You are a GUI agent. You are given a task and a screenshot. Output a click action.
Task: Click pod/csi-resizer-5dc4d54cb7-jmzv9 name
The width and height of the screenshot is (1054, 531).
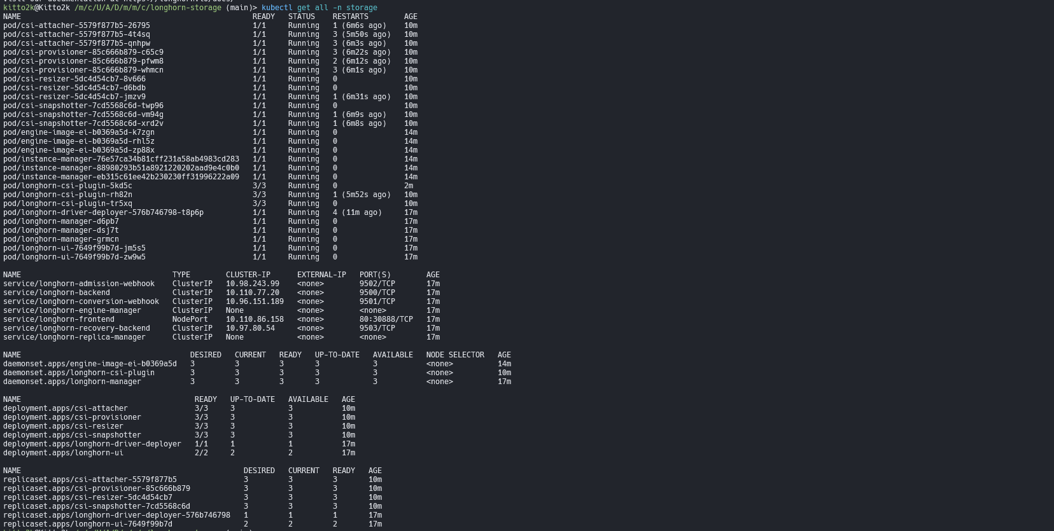point(74,97)
